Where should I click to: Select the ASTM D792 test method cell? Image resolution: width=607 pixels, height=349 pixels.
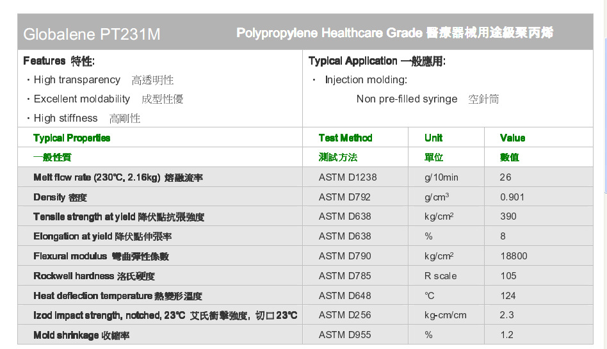(x=344, y=197)
